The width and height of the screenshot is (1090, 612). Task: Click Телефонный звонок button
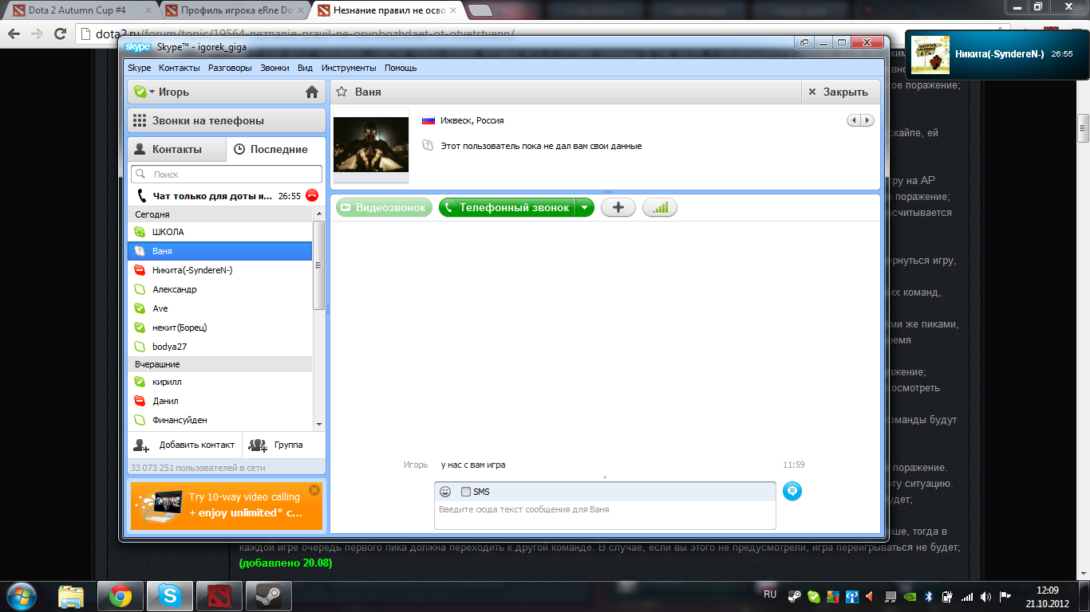pyautogui.click(x=507, y=207)
